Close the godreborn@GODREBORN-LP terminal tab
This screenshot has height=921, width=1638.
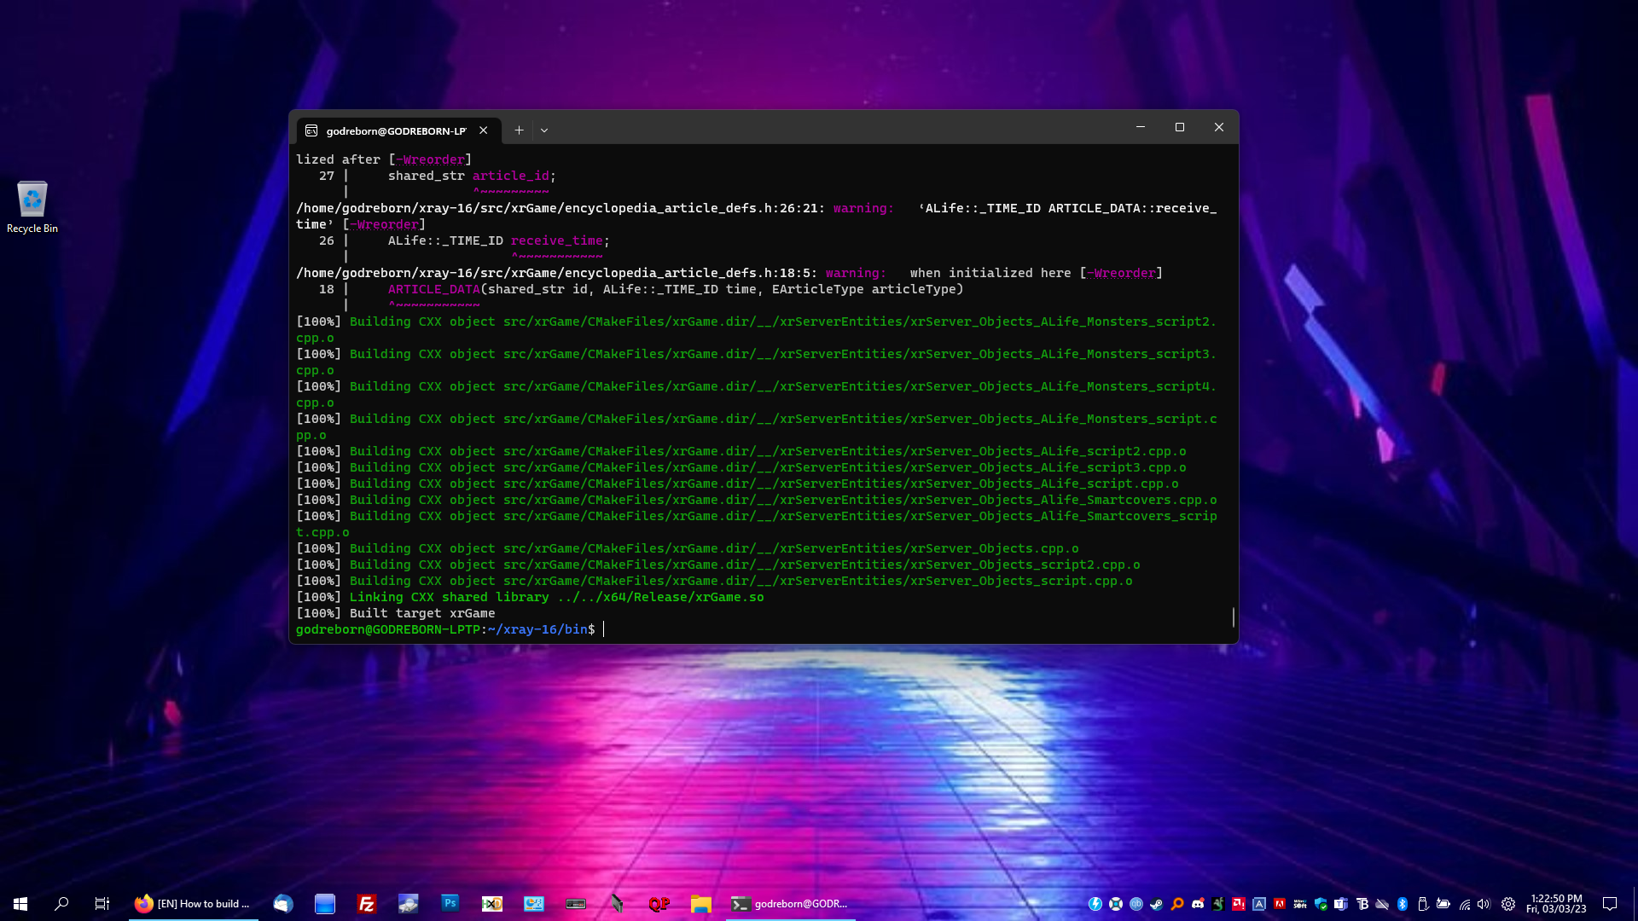pos(484,130)
